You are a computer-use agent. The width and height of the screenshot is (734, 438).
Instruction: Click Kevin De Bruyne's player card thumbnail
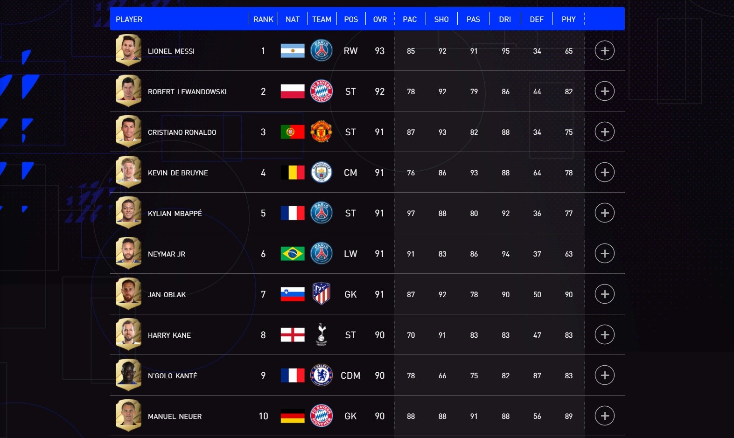pyautogui.click(x=128, y=172)
